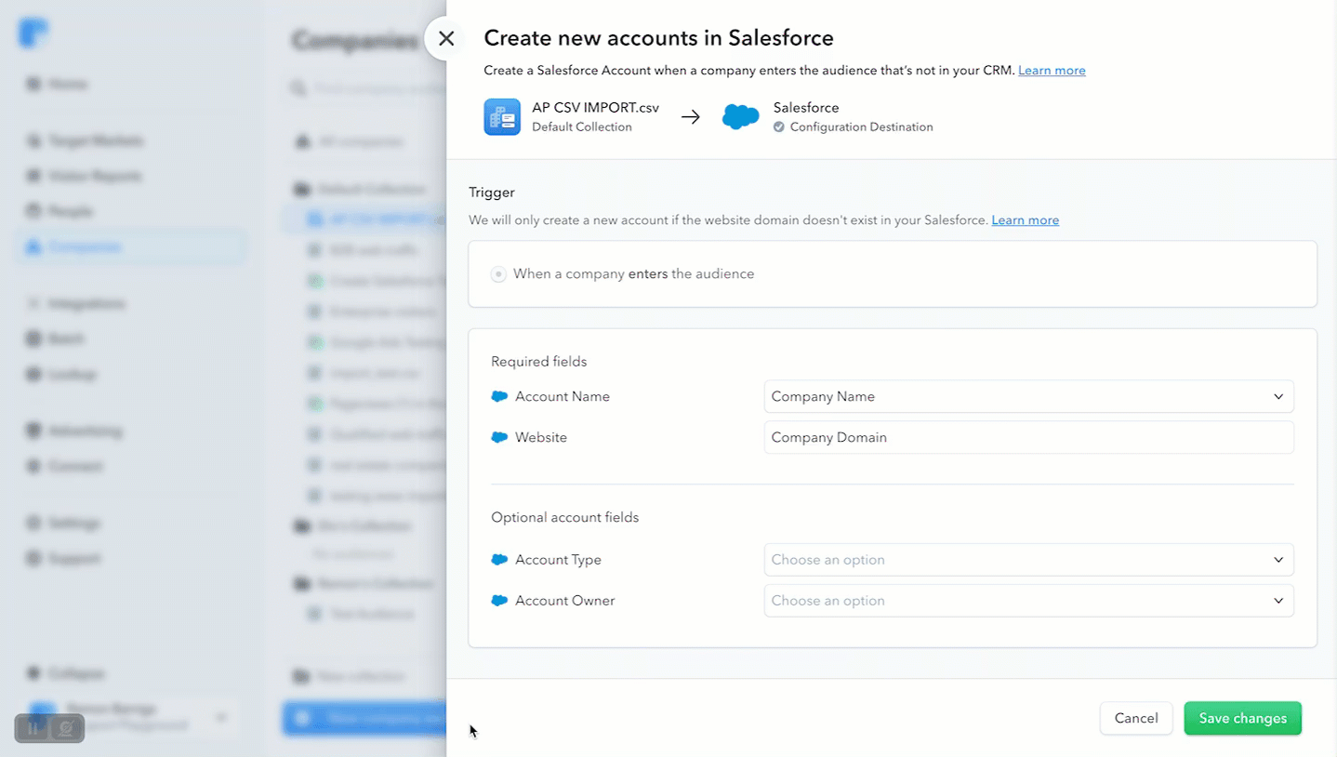1337x757 pixels.
Task: Select 'When a company enters the audience' radio
Action: coord(498,274)
